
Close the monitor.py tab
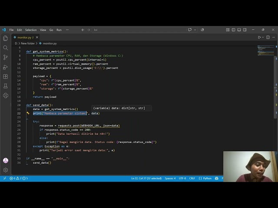[37, 37]
